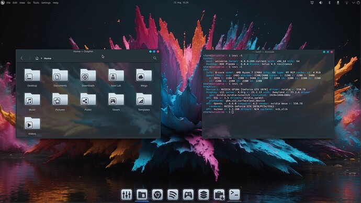Launch Chrome browser from the dock
361x203 pixels.
point(157,195)
